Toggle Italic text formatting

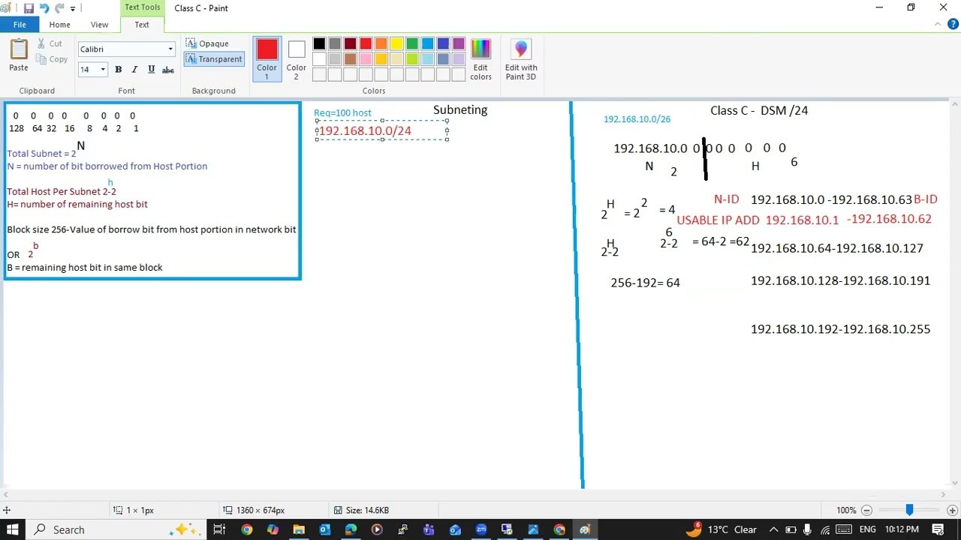(134, 70)
